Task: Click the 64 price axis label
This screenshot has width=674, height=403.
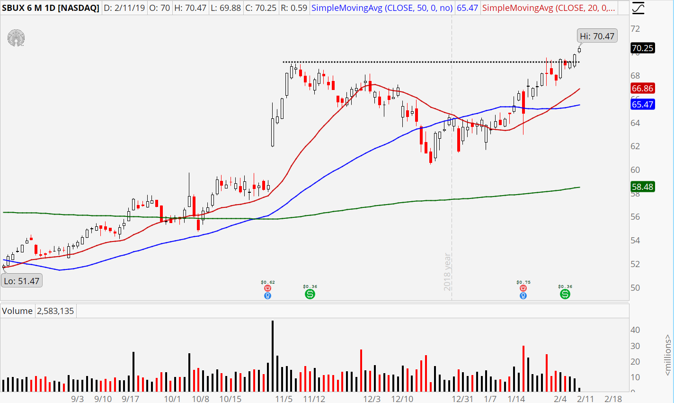Action: (635, 123)
